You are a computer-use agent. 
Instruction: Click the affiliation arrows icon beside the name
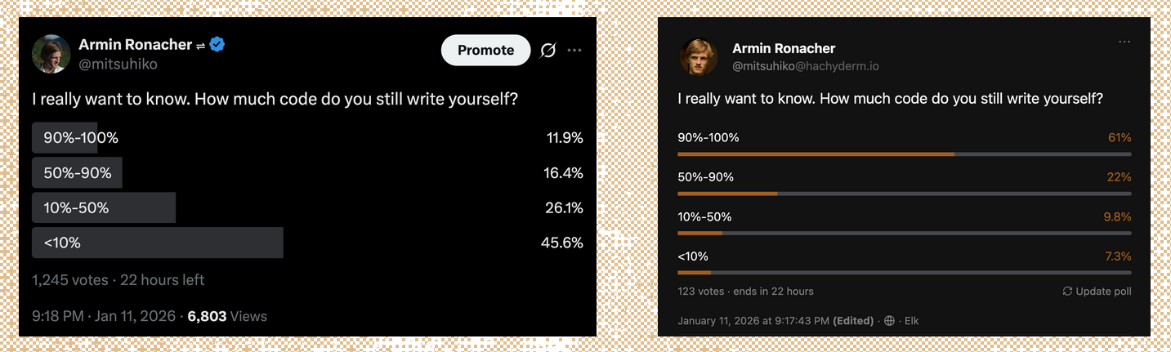point(200,46)
